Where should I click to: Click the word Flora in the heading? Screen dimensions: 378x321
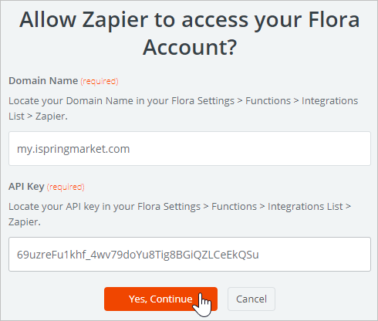pyautogui.click(x=334, y=20)
